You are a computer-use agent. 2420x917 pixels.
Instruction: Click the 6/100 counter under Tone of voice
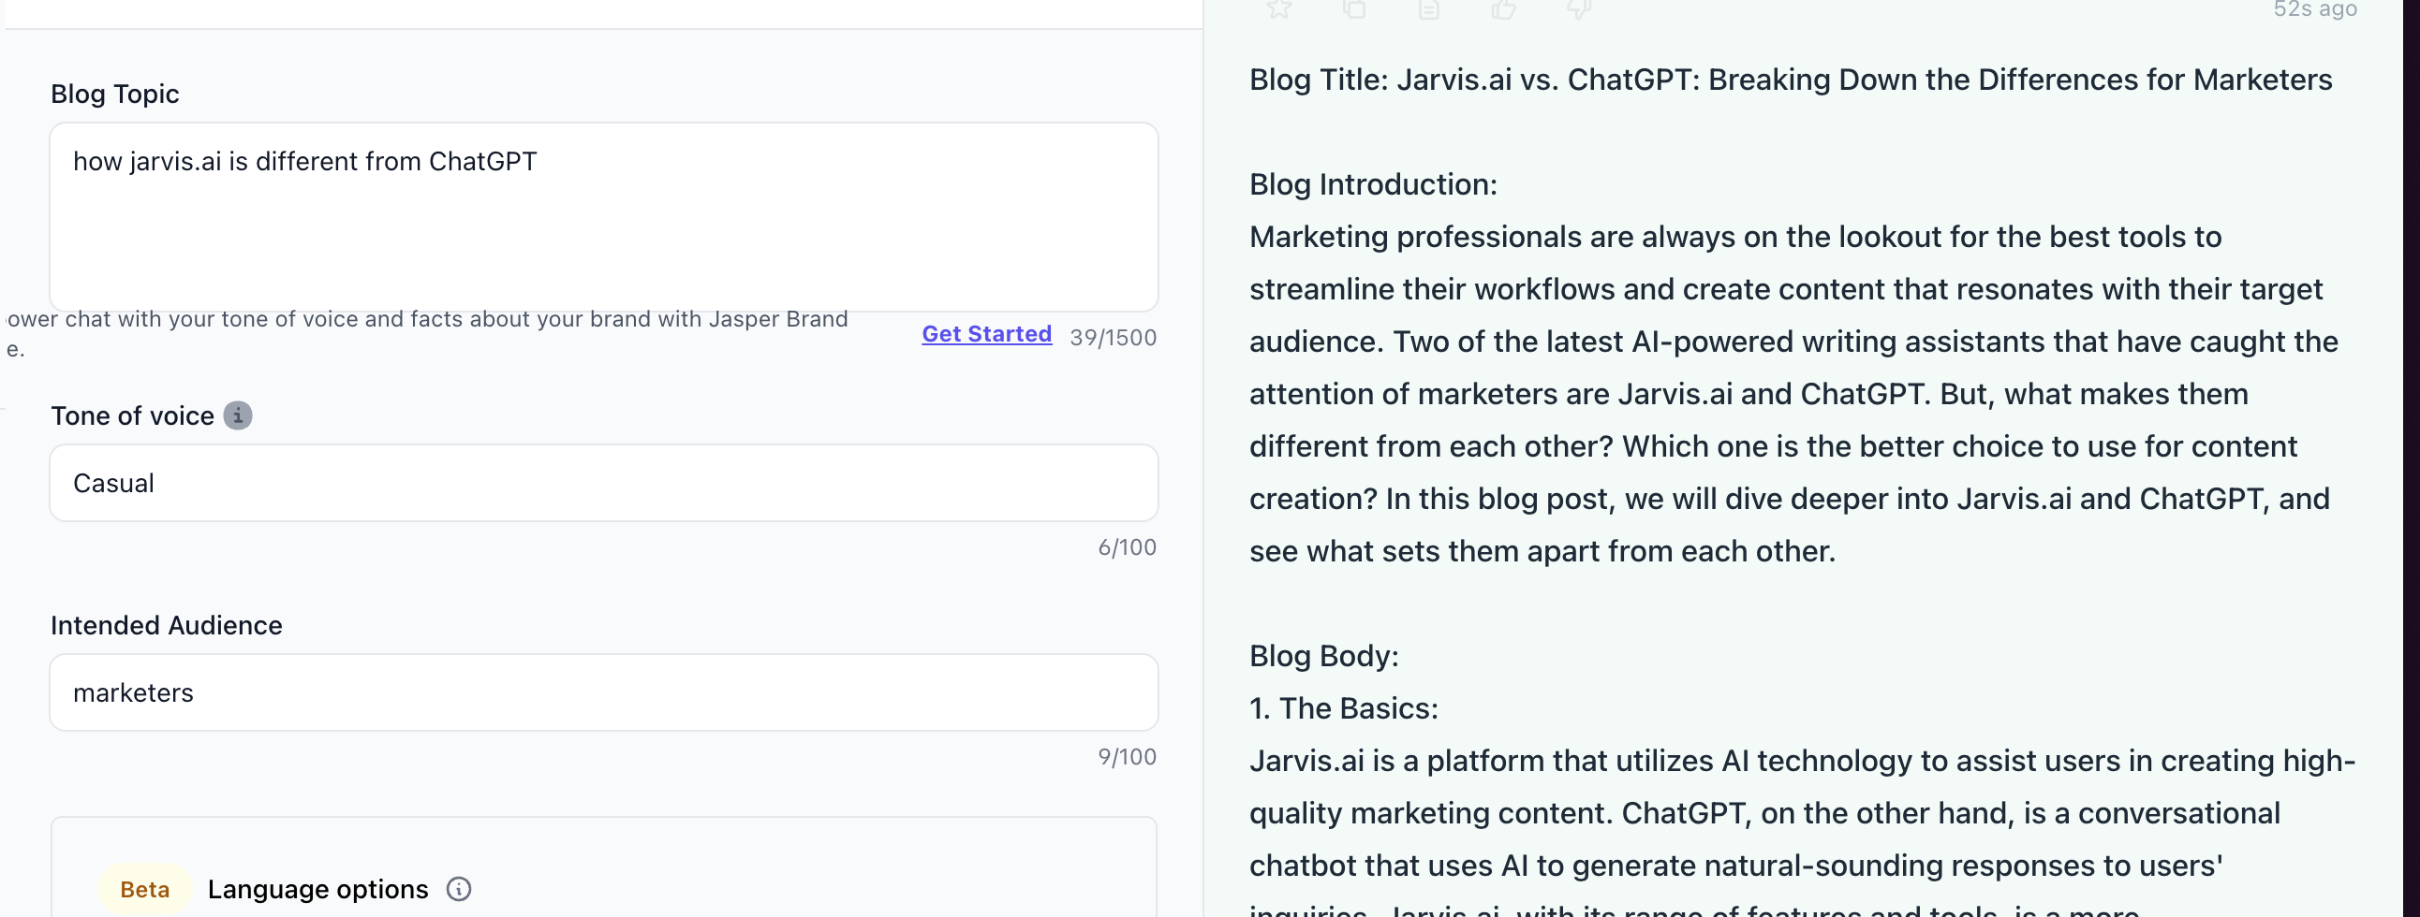[1128, 547]
